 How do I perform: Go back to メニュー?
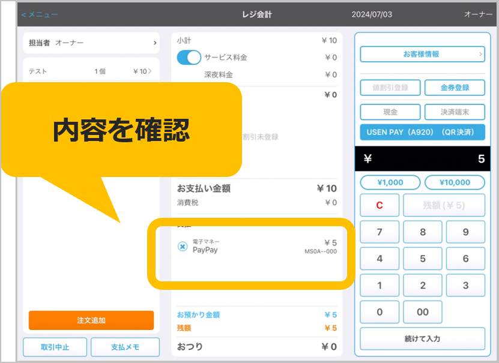[x=40, y=14]
